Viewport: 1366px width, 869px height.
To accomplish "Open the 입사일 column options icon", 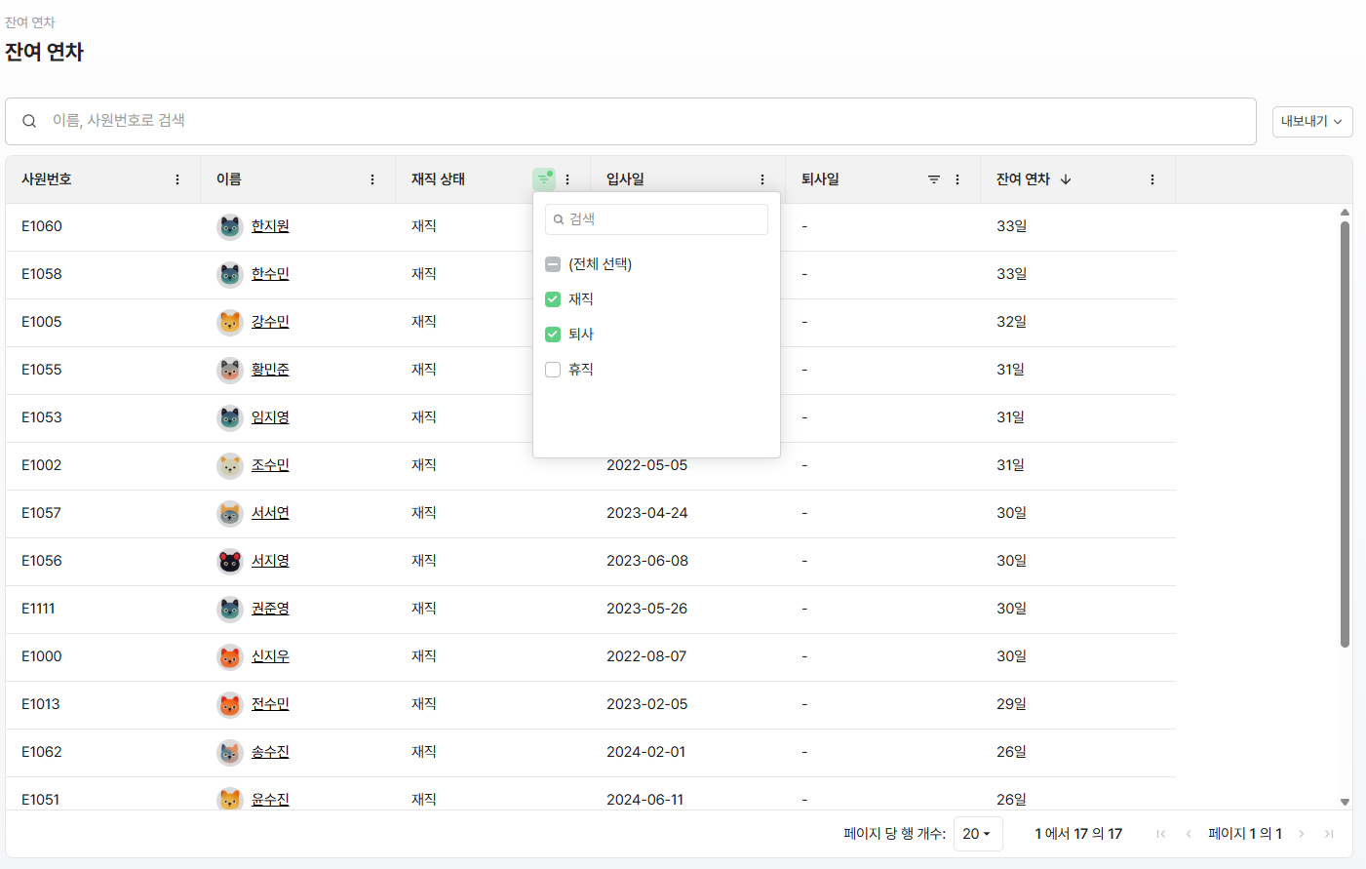I will coord(761,179).
